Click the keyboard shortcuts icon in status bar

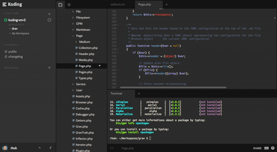(x=266, y=148)
